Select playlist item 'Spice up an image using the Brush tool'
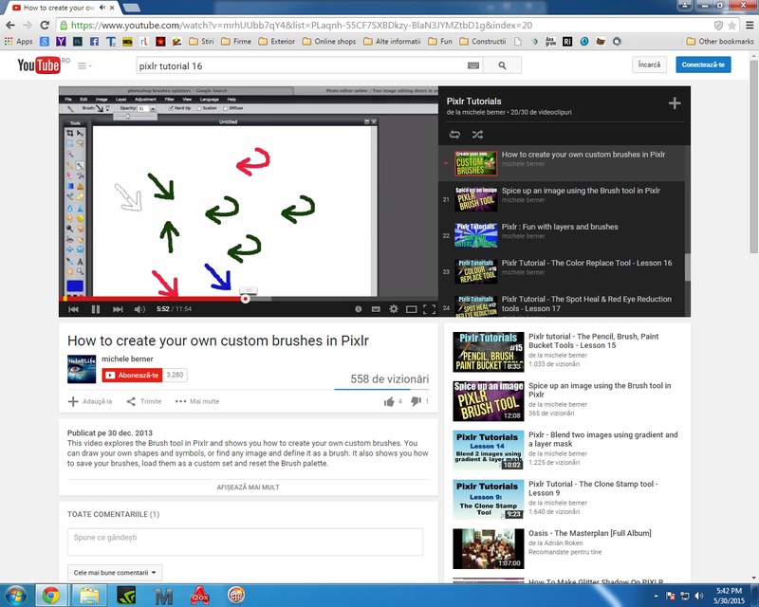Viewport: 759px width, 607px height. (x=561, y=199)
